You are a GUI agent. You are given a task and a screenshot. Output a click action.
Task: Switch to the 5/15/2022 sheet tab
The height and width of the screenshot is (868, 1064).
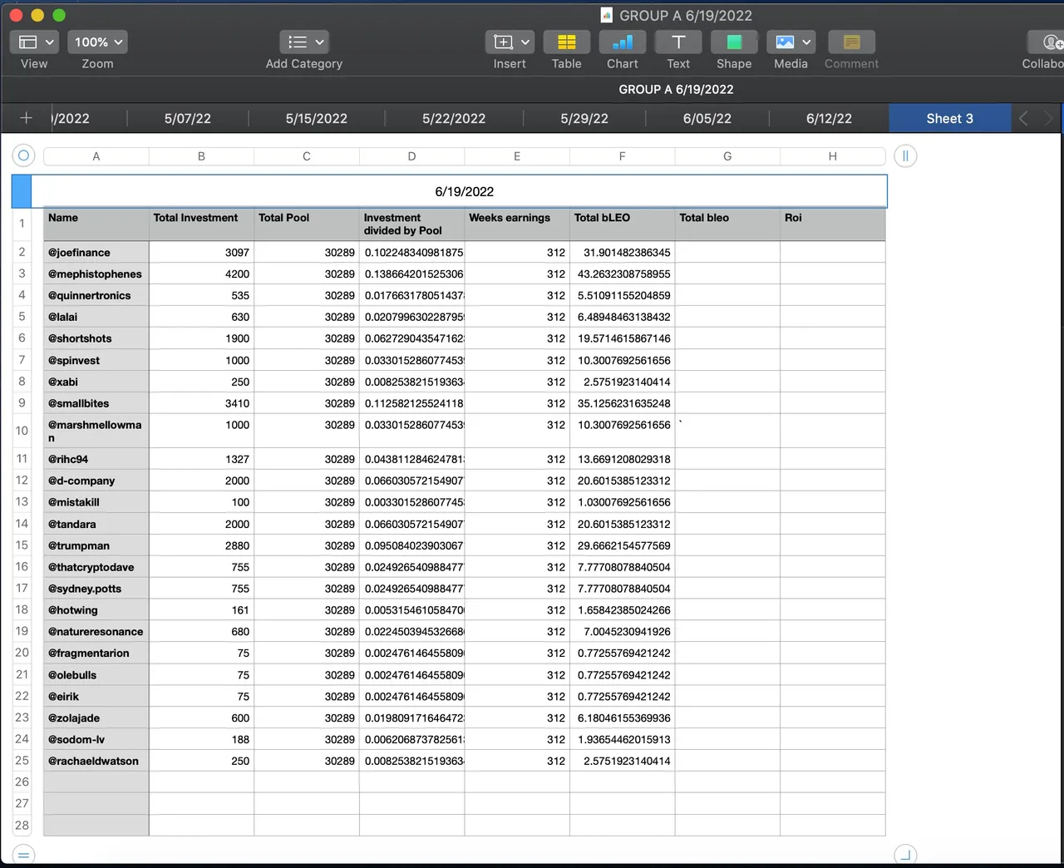[317, 118]
